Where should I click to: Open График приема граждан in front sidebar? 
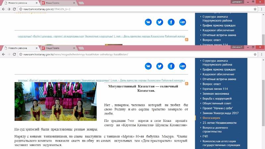pos(219,70)
